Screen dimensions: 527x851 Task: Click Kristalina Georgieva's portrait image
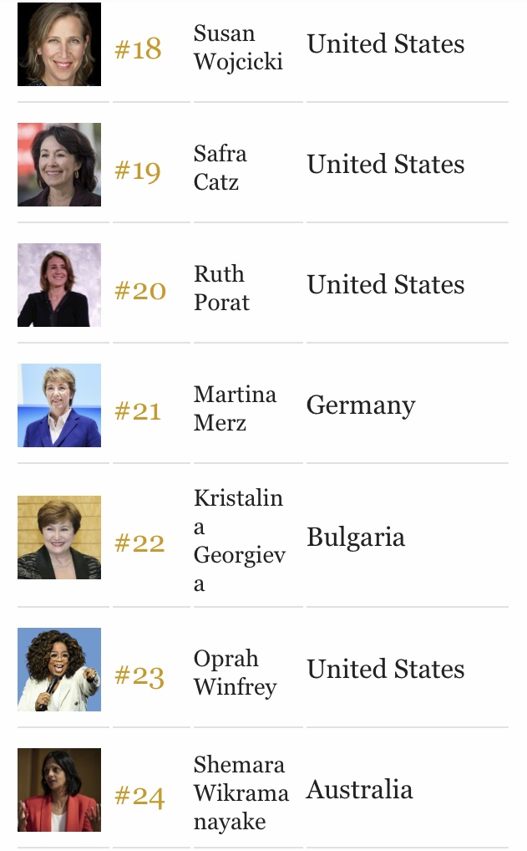(x=59, y=538)
